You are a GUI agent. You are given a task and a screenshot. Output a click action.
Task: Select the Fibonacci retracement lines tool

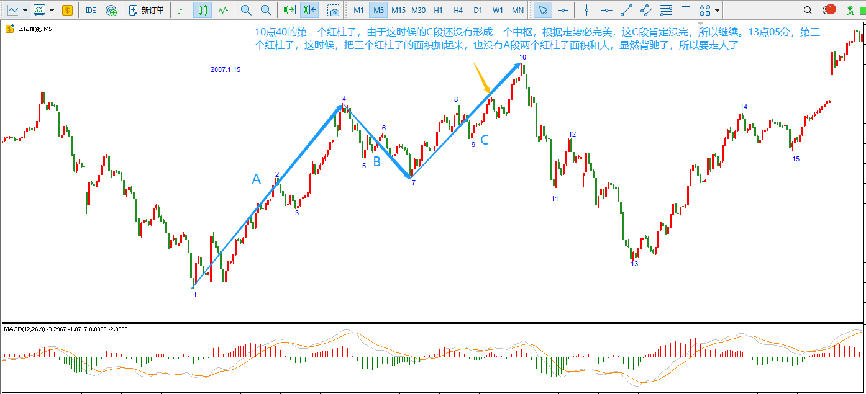tap(666, 10)
